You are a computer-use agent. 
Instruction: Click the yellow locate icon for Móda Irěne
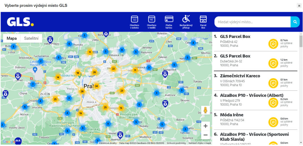tap(273, 122)
